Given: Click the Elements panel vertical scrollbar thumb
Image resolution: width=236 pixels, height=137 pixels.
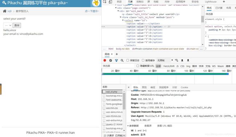Looking at the screenshot, I should coord(203,19).
